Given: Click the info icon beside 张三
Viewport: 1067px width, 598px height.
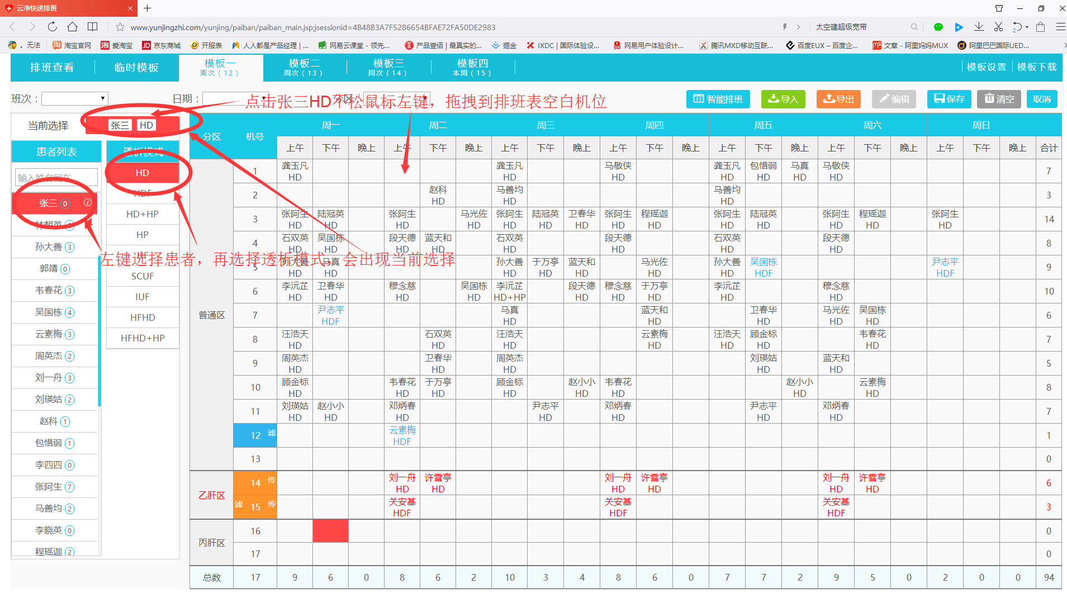Looking at the screenshot, I should tap(88, 202).
